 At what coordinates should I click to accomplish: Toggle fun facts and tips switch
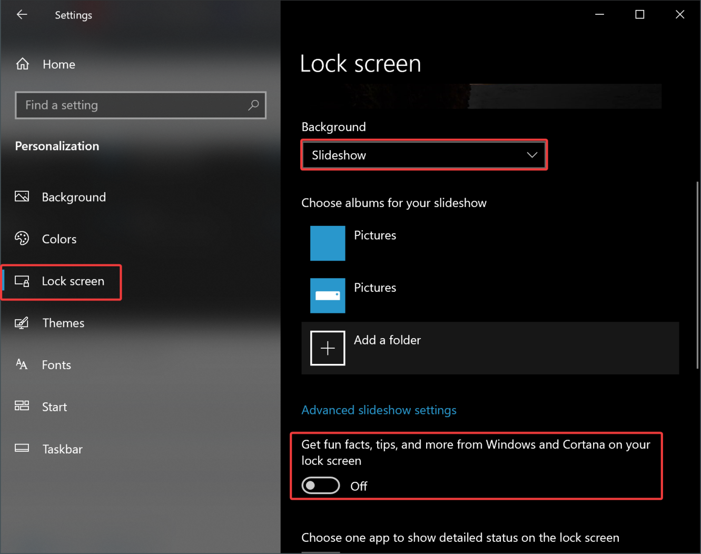[x=321, y=486]
